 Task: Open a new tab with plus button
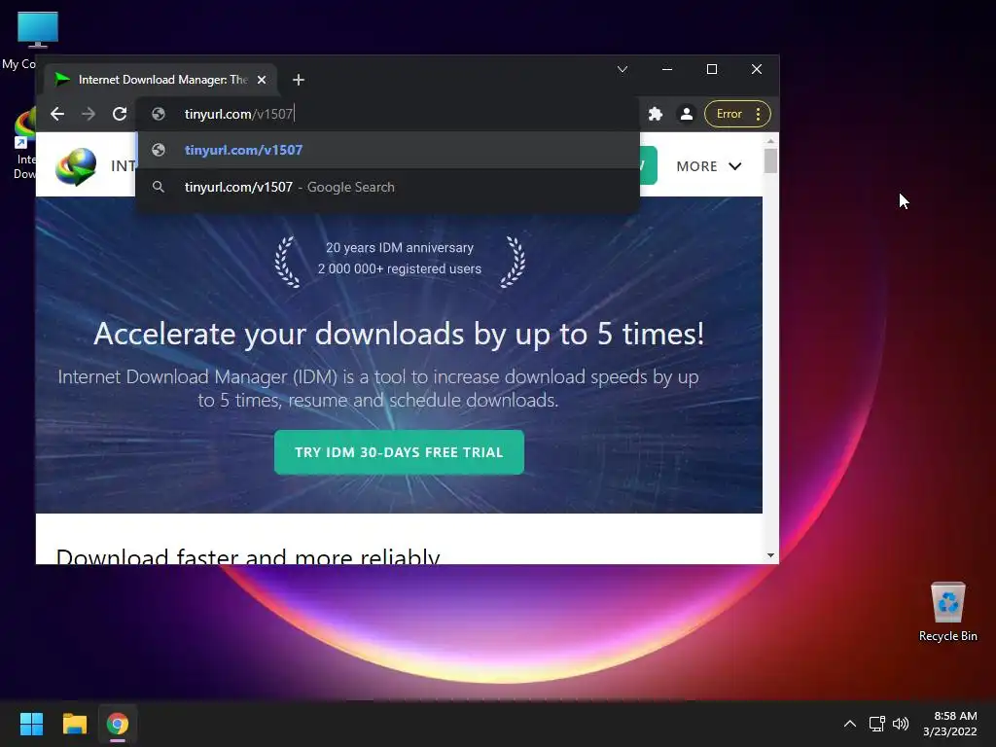tap(299, 80)
